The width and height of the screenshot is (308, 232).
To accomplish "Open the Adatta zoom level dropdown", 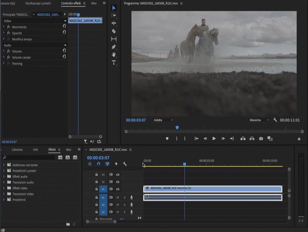I will [x=163, y=120].
